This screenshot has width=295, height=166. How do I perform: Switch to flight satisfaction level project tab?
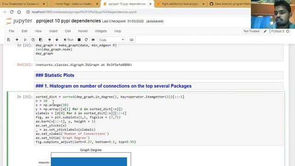[x=180, y=4]
